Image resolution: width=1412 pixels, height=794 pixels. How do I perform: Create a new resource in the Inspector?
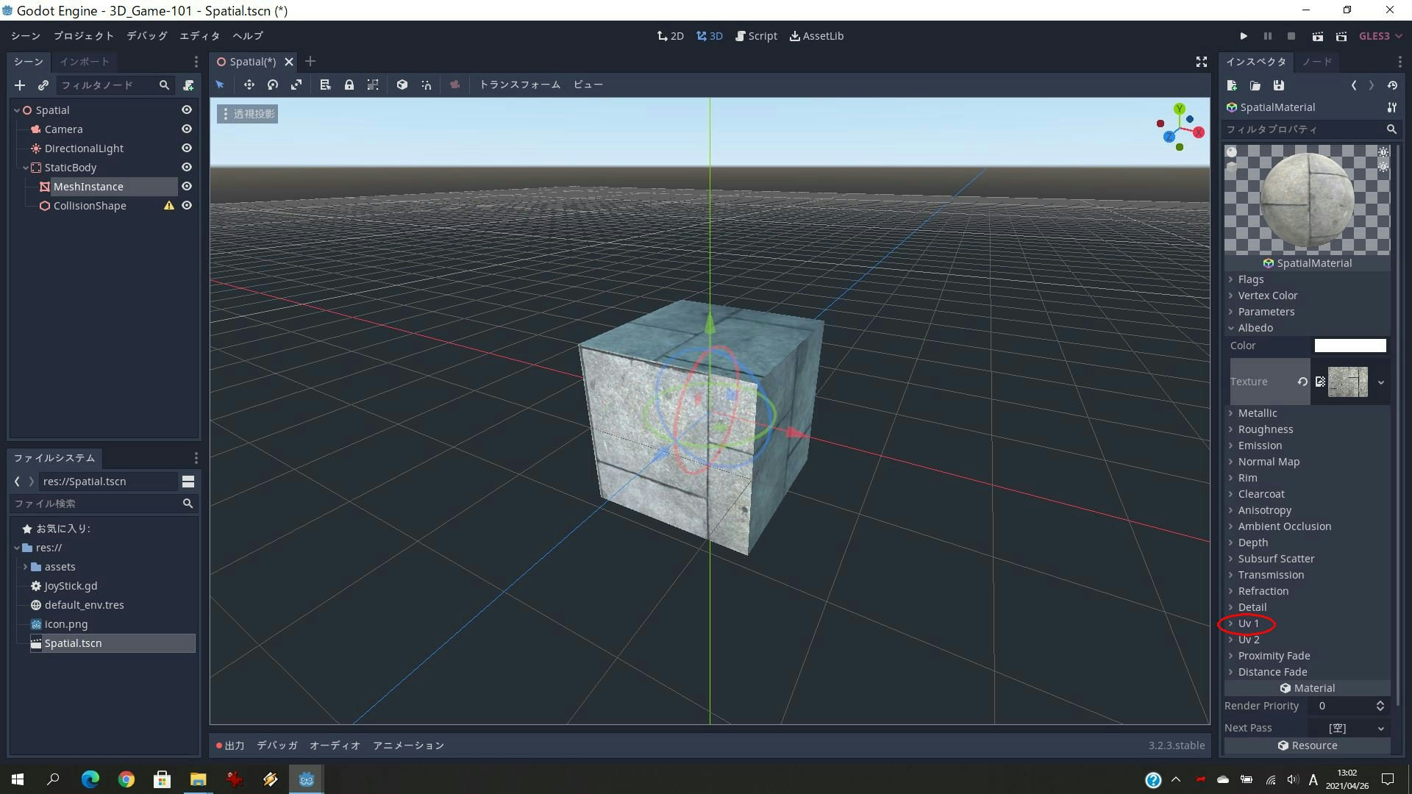1232,85
